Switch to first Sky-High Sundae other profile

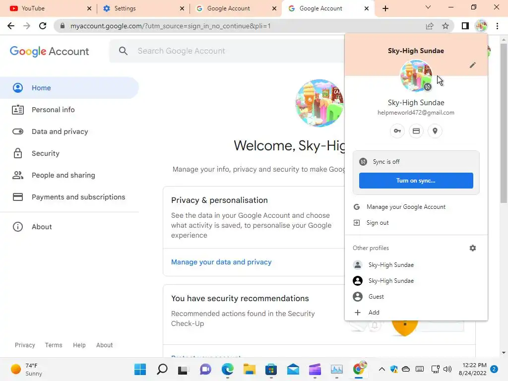(x=416, y=265)
